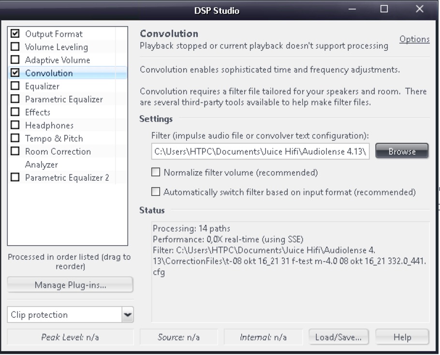
Task: Click into the filter file path field
Action: (x=260, y=151)
